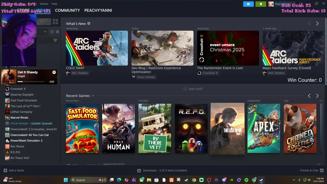
Task: Open the Help menu
Action: point(54,4)
